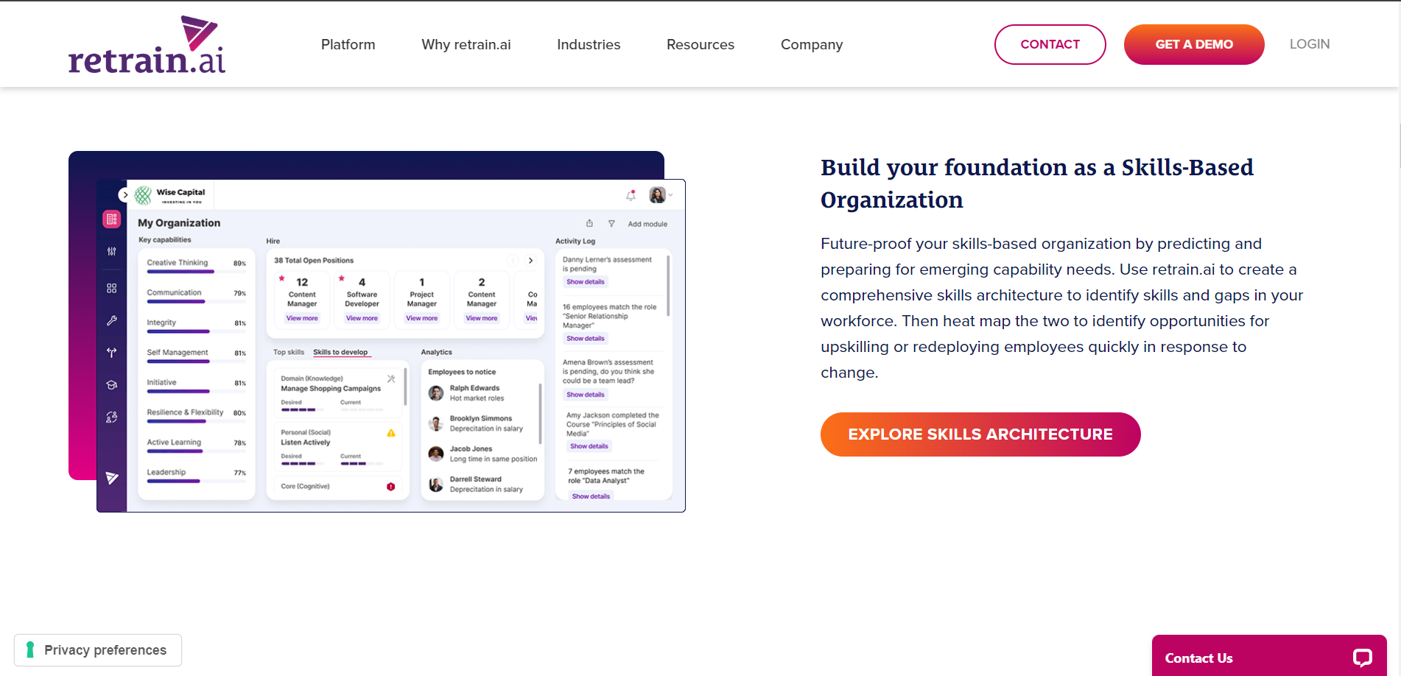Open the Contact Us widget

[1269, 656]
